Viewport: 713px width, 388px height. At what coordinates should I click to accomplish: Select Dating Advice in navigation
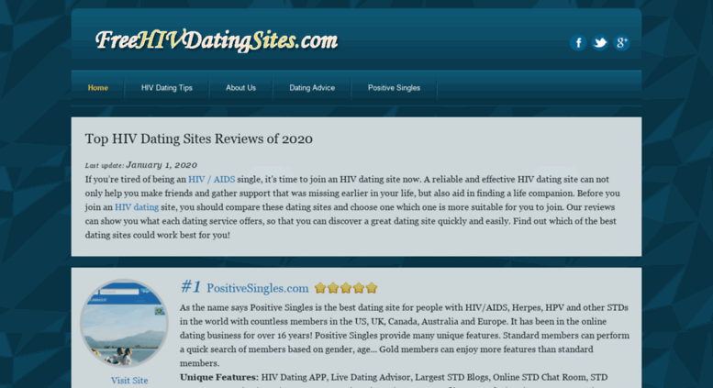312,88
